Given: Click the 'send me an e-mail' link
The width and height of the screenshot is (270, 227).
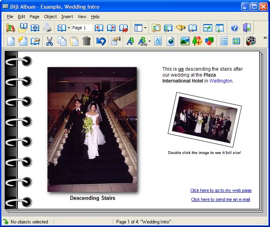Looking at the screenshot, I should [x=220, y=199].
